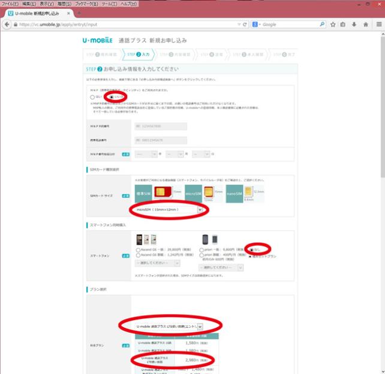The width and height of the screenshot is (385, 374).
Task: Click the MNP予約番号 input field
Action: click(x=161, y=126)
